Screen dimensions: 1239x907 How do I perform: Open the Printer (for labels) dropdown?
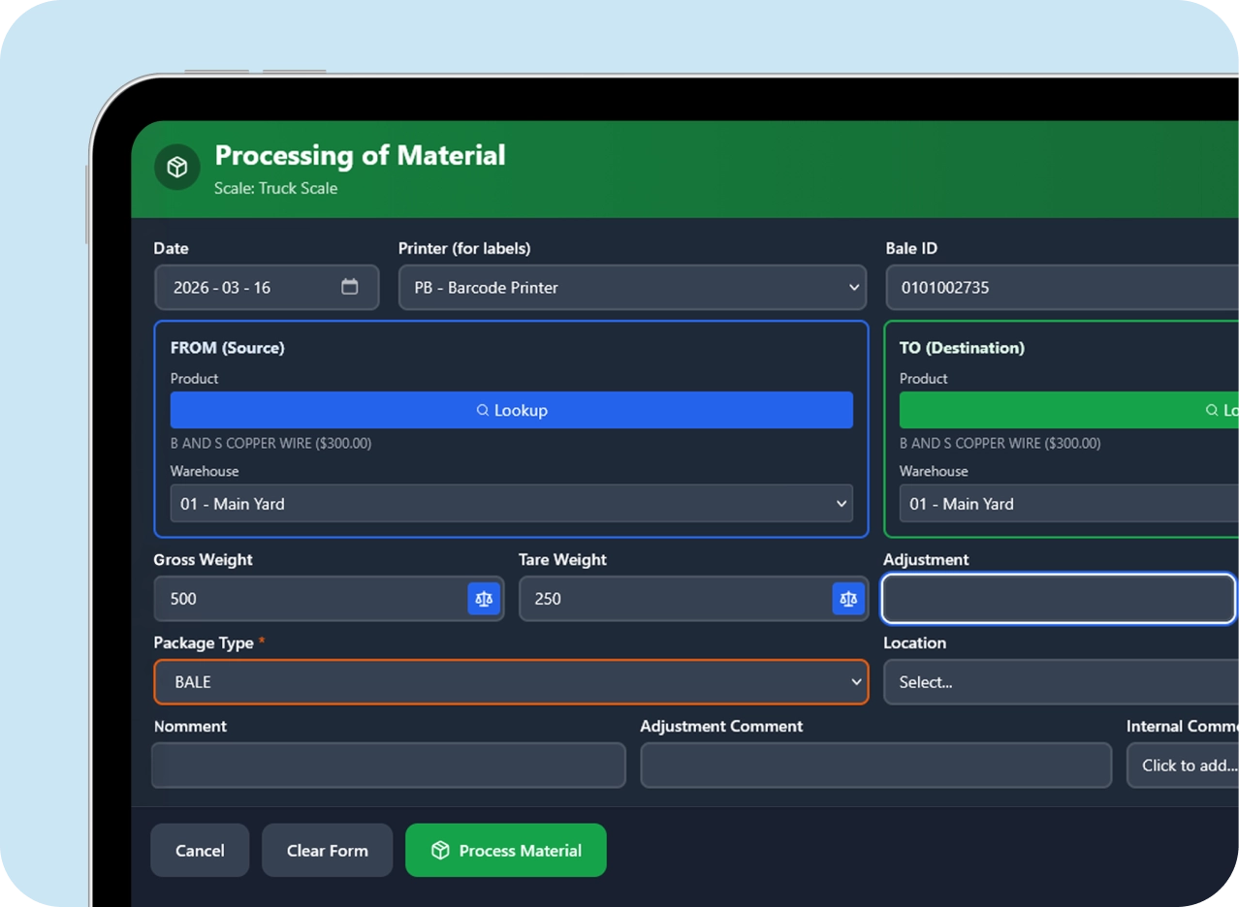(633, 288)
